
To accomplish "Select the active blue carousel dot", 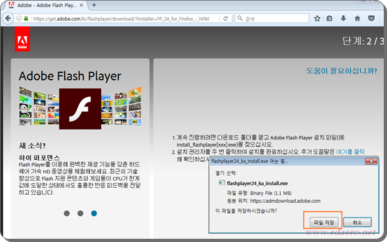I will click(x=94, y=213).
